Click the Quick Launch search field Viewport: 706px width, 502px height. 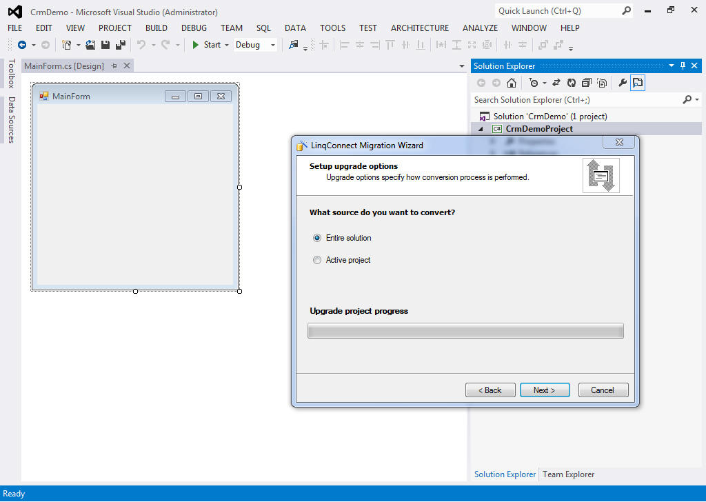tap(557, 11)
